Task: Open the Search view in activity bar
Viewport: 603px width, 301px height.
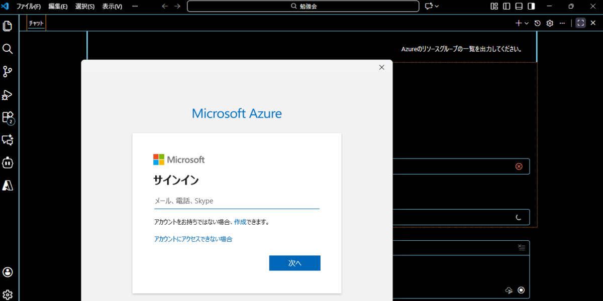Action: tap(8, 49)
